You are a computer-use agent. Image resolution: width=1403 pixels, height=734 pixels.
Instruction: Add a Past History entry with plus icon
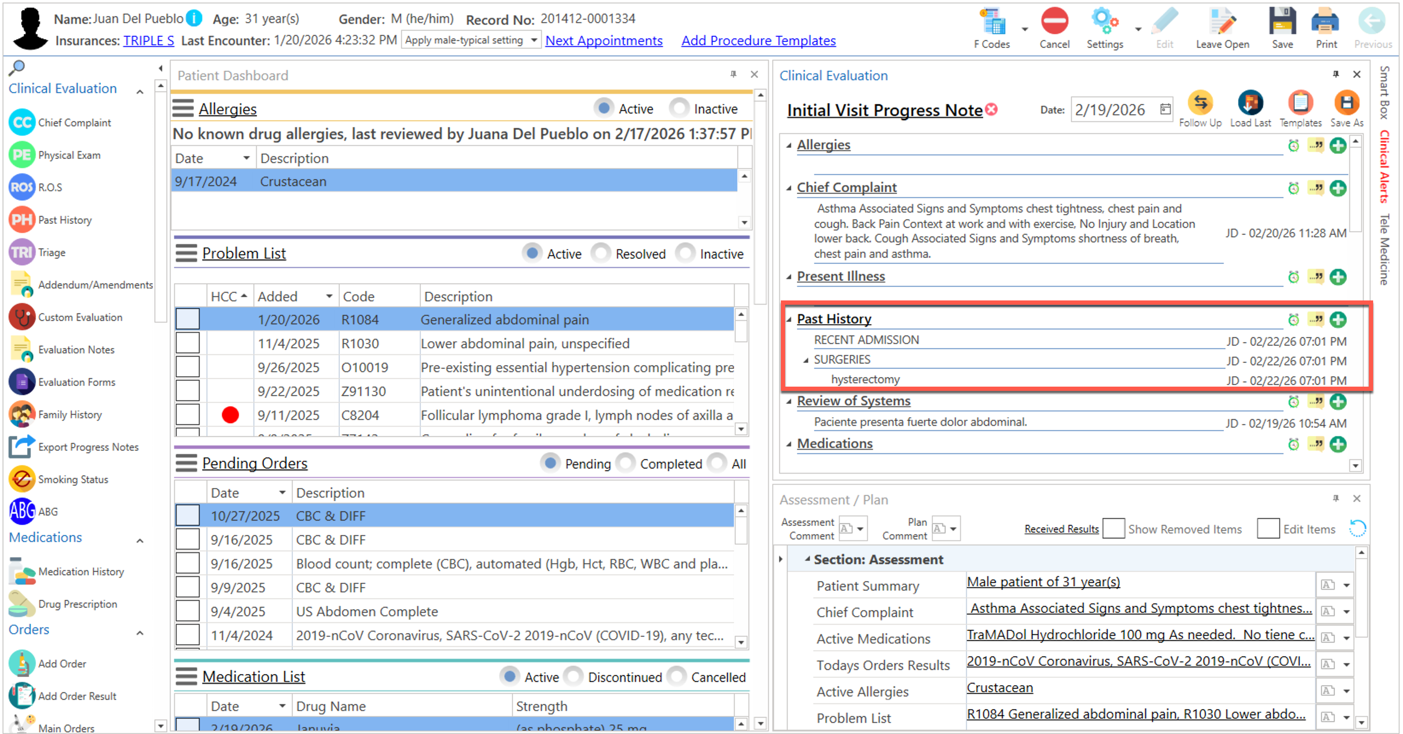pyautogui.click(x=1338, y=320)
